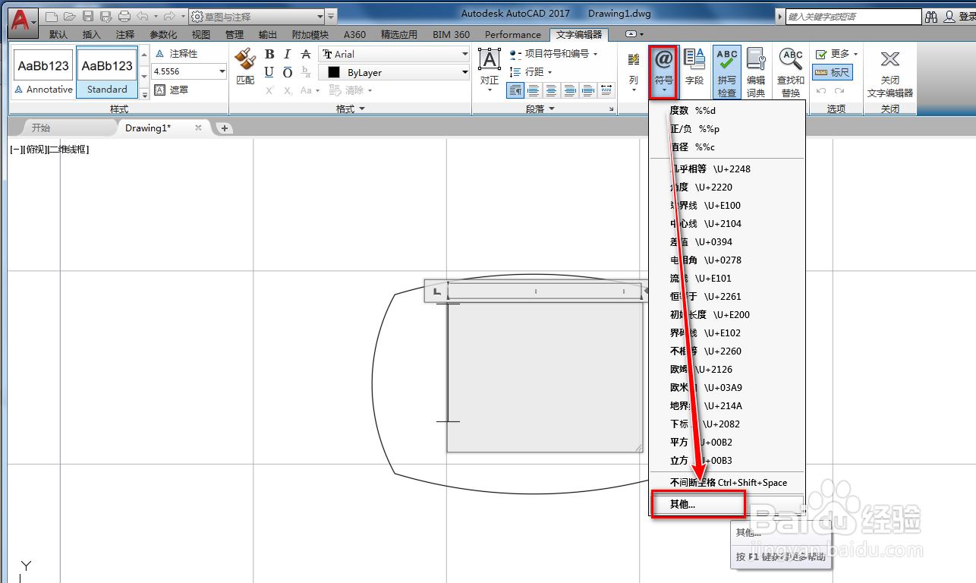Click the text editor ruler bar

coord(544,291)
